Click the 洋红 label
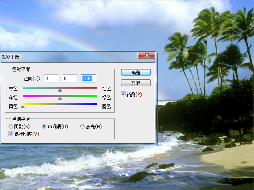 click(x=13, y=97)
